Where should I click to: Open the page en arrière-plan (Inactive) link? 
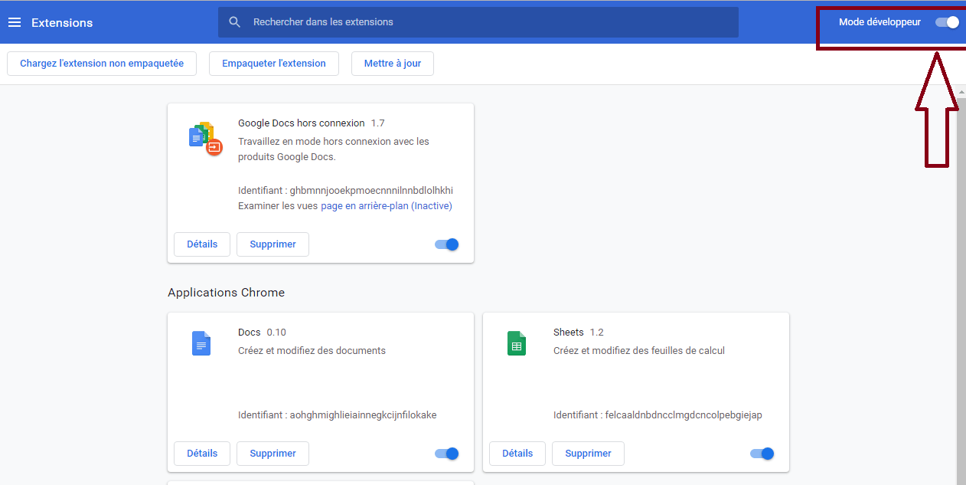tap(387, 206)
